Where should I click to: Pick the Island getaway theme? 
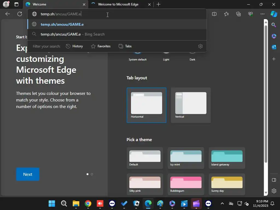click(x=227, y=158)
